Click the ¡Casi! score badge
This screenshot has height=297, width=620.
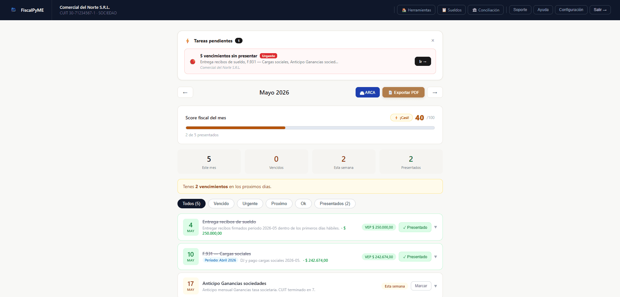(x=401, y=118)
